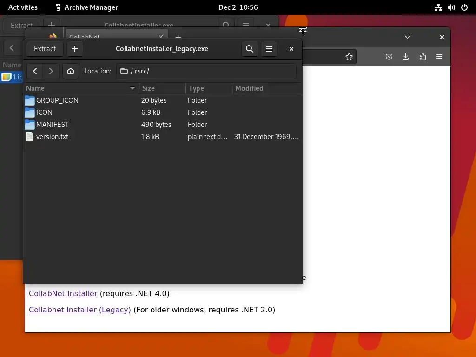Open Firefox Pocket save icon

tap(389, 57)
